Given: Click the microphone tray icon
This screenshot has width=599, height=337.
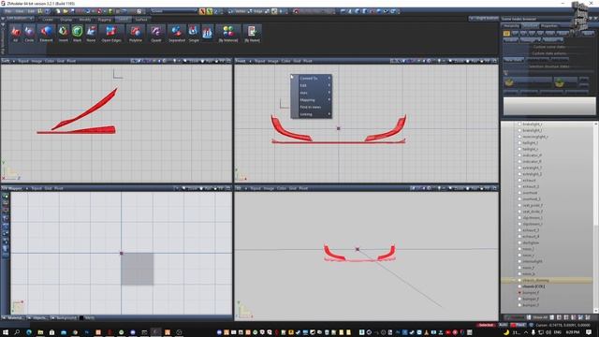Looking at the screenshot, I should 533,332.
